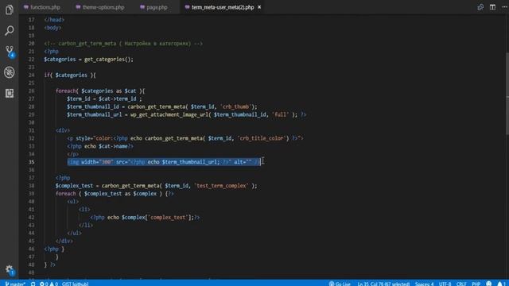Change end of line sequence CRLF
This screenshot has height=286, width=509.
[x=461, y=284]
